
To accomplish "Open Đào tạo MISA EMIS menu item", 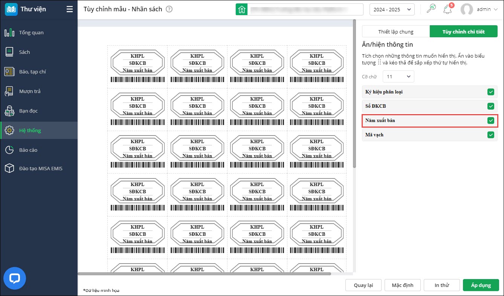I will tap(39, 168).
